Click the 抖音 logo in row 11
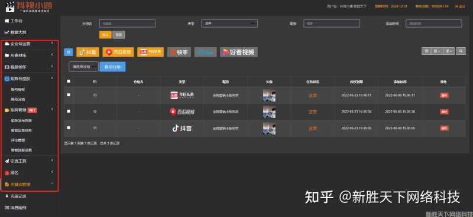This screenshot has width=473, height=217. point(182,129)
